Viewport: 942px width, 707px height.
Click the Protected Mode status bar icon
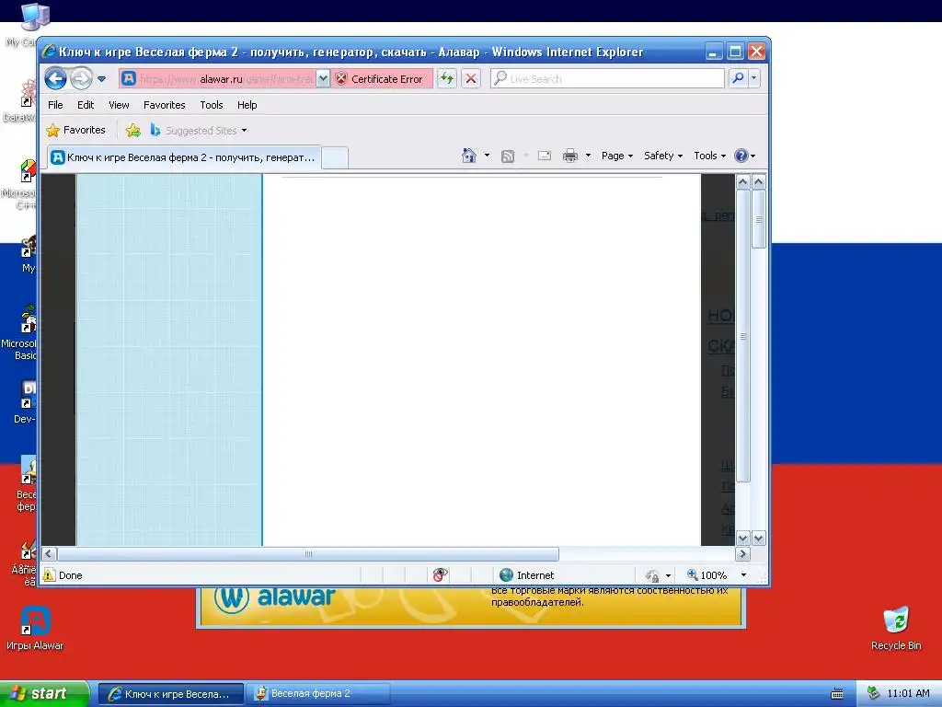point(652,575)
